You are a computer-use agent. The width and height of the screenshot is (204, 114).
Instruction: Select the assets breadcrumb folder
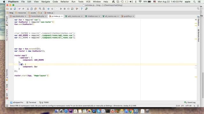pos(32,13)
